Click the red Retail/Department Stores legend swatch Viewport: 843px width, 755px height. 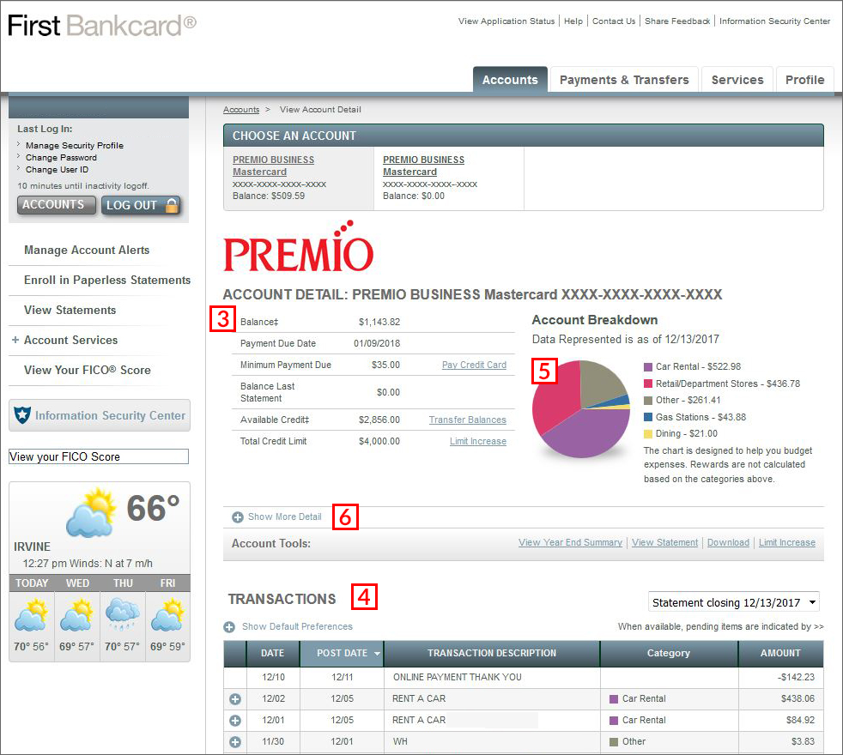[648, 384]
